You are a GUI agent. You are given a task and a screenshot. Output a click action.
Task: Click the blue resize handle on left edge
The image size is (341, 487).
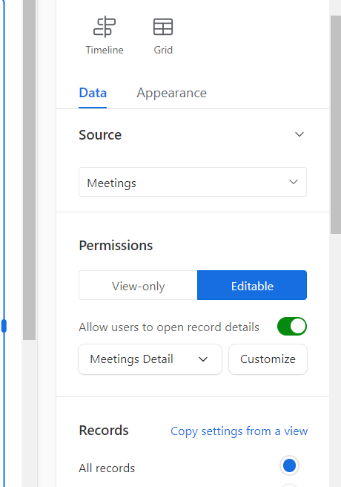[4, 326]
